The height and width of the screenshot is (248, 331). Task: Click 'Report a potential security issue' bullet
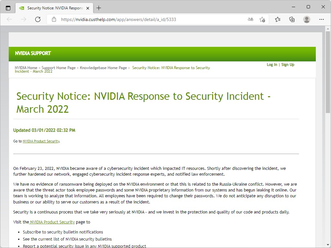pos(84,246)
